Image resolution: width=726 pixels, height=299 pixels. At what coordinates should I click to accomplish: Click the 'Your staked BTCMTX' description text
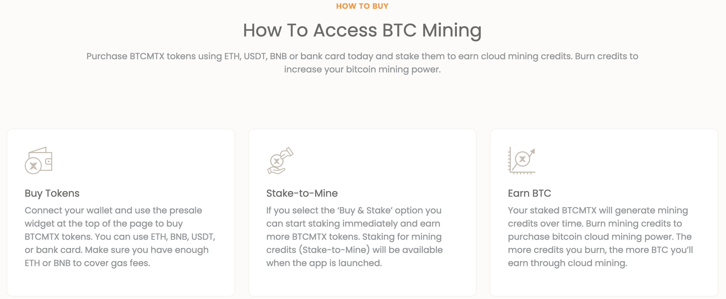[600, 236]
